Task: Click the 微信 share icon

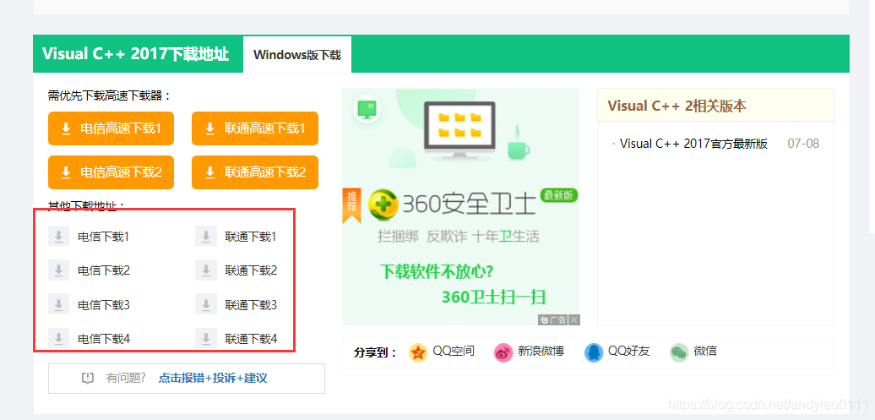Action: 679,352
